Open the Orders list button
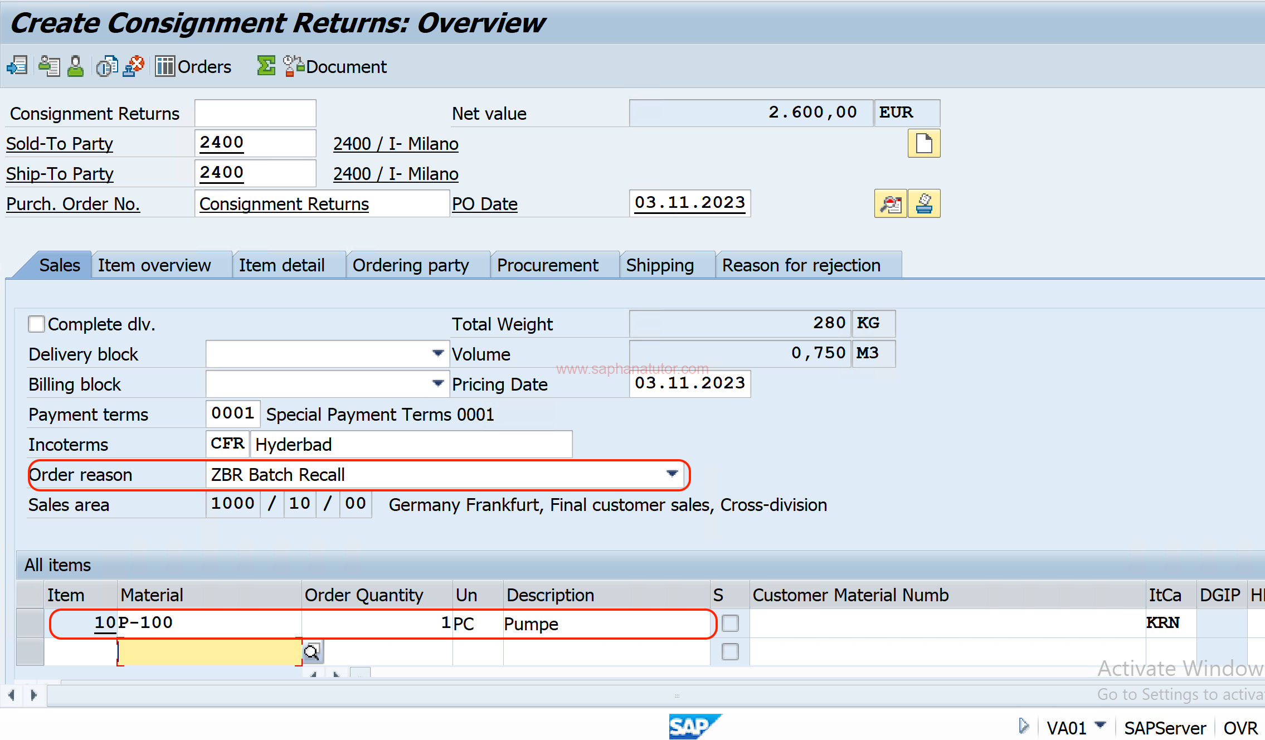 (x=193, y=66)
